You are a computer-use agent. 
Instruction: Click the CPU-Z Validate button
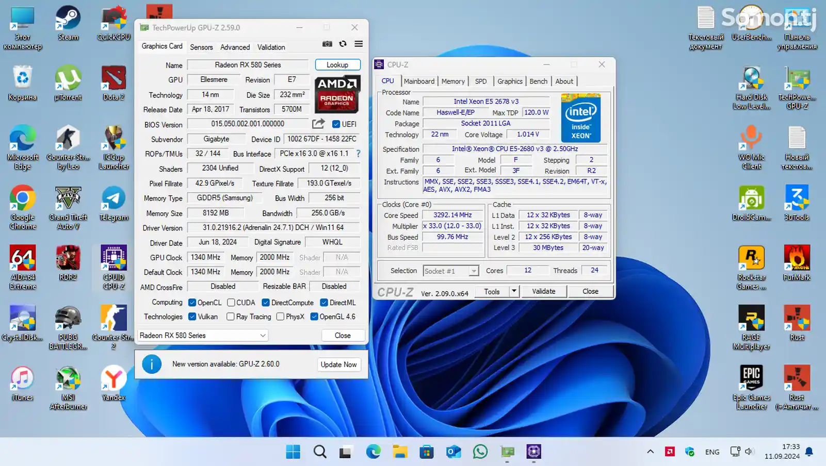(x=544, y=291)
